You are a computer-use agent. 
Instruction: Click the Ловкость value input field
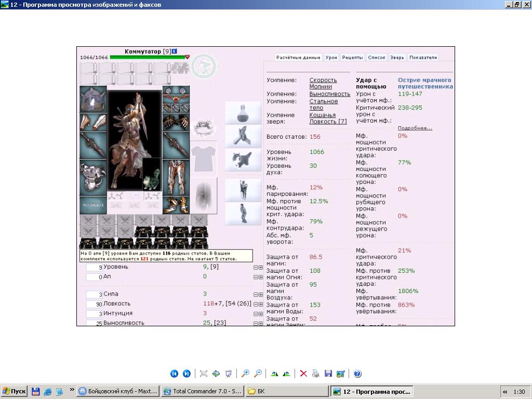(x=95, y=304)
